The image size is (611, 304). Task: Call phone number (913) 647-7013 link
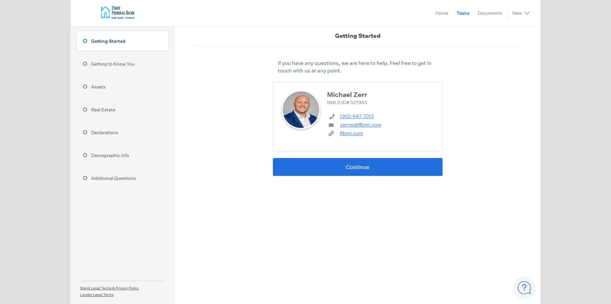click(x=357, y=116)
